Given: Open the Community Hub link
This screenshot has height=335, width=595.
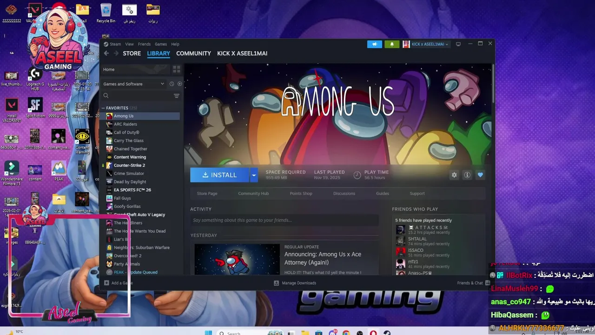Looking at the screenshot, I should pyautogui.click(x=253, y=194).
